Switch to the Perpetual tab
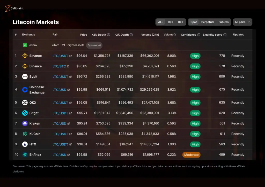 tap(208, 22)
